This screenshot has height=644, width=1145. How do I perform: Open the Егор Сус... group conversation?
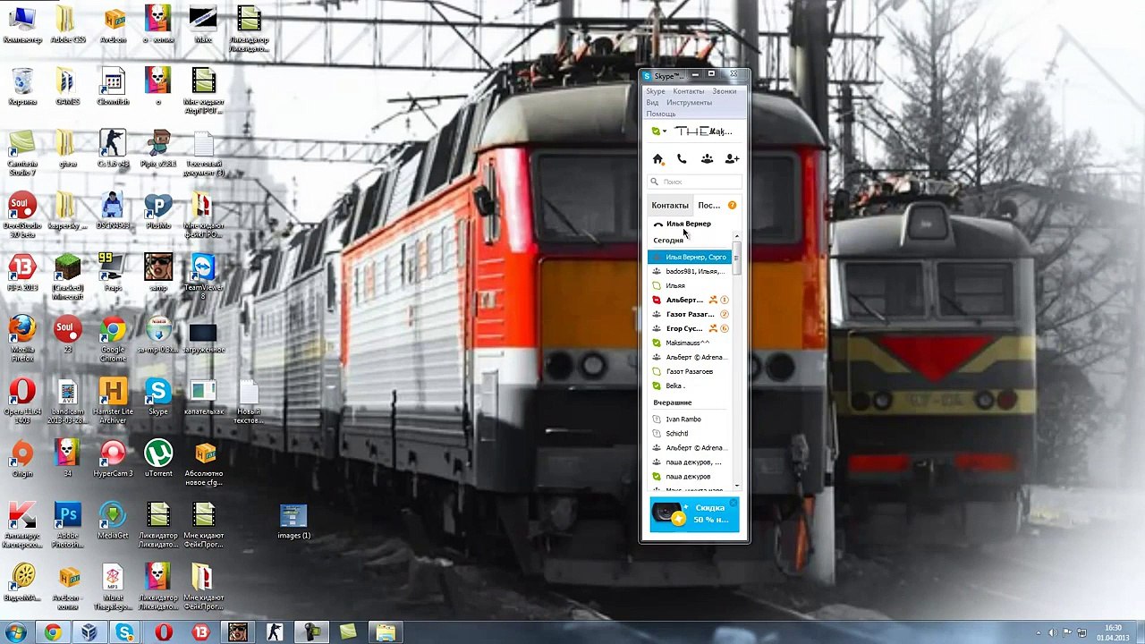[691, 328]
